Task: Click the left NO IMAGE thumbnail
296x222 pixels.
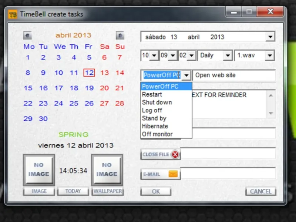Action: point(39,170)
